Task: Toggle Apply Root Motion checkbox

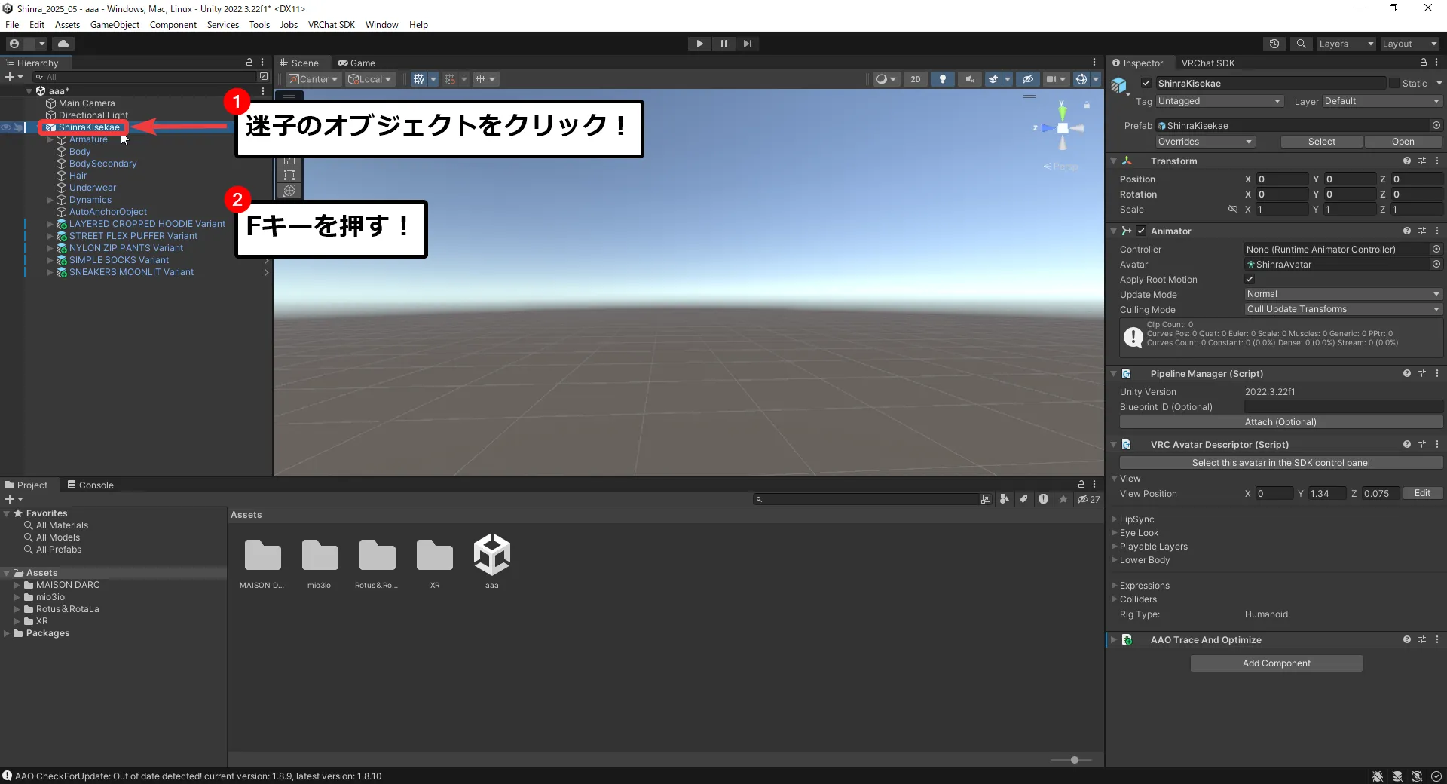Action: click(1250, 280)
